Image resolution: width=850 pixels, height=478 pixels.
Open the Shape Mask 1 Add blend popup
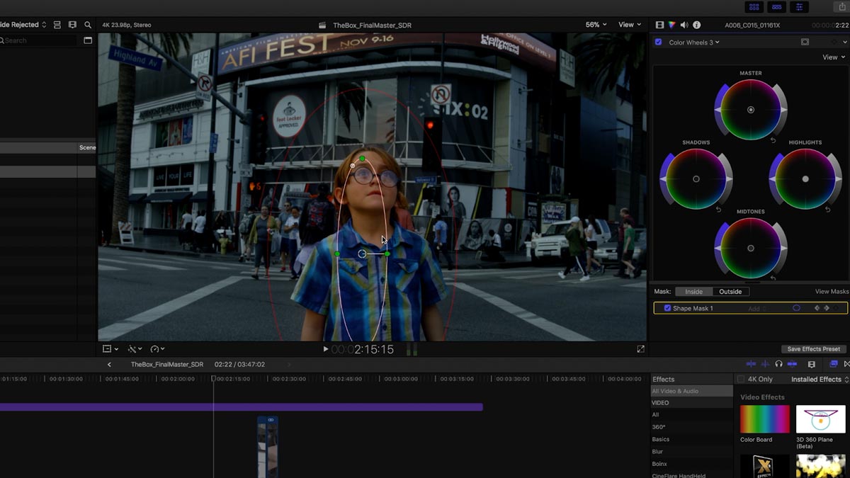click(x=757, y=309)
